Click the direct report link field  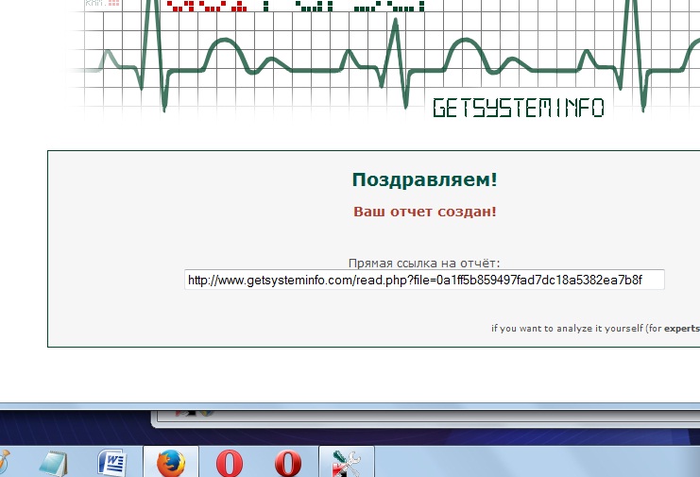[424, 280]
